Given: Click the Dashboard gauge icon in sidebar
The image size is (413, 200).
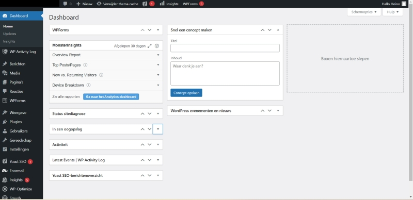Looking at the screenshot, I should point(5,16).
